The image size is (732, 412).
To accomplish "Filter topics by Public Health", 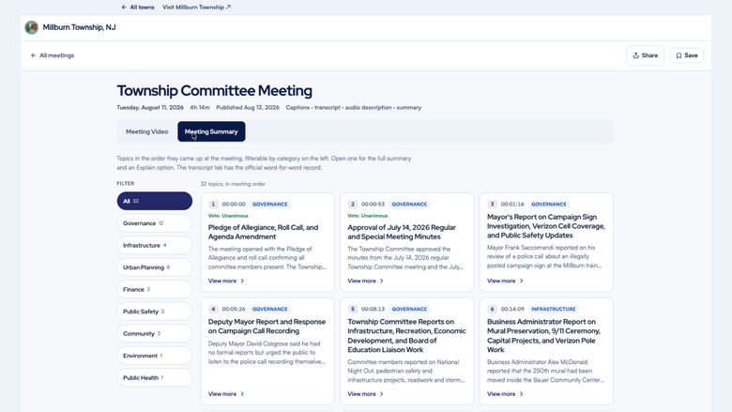I will click(155, 377).
